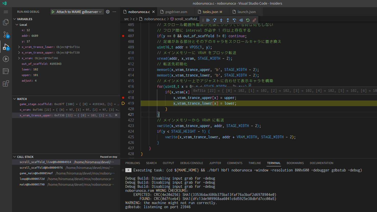Screen dimensions: 377x212
Task: Restart the debug session
Action: coord(248,20)
